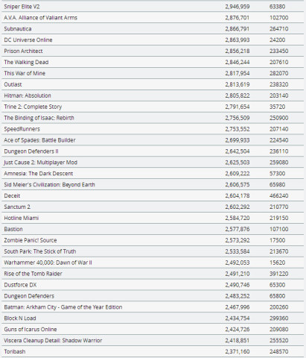Screen dimensions: 306x358
Task: Open Hitman: Absolution game page
Action: point(28,95)
